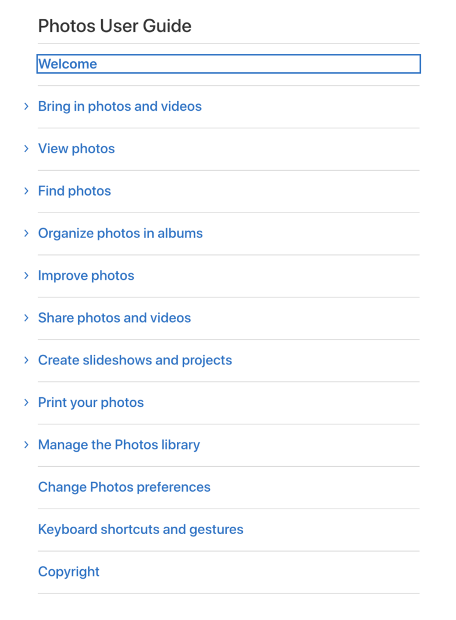Open Keyboard shortcuts and gestures page
The width and height of the screenshot is (456, 620).
point(140,529)
